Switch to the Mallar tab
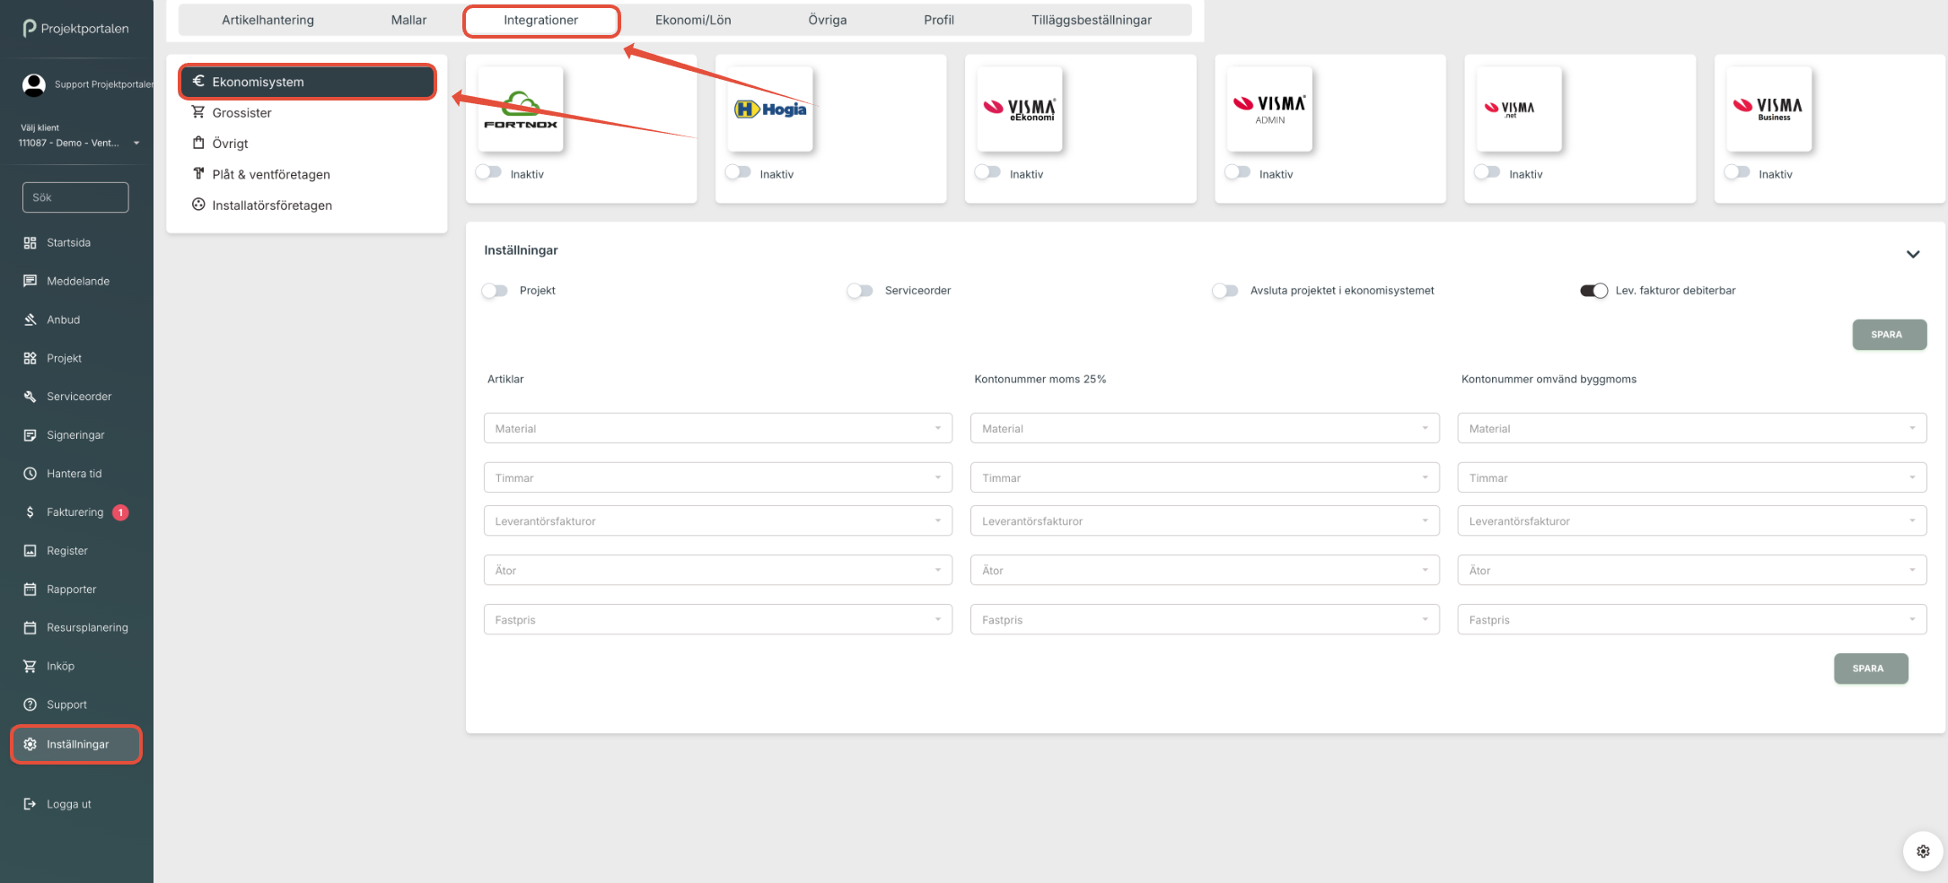The image size is (1948, 883). pos(408,20)
